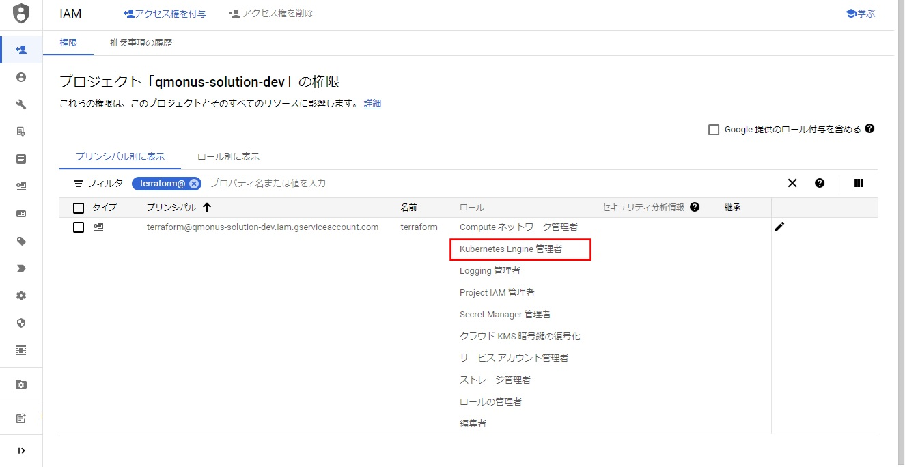Check the Google提供のロール付与を含める checkbox

click(714, 130)
